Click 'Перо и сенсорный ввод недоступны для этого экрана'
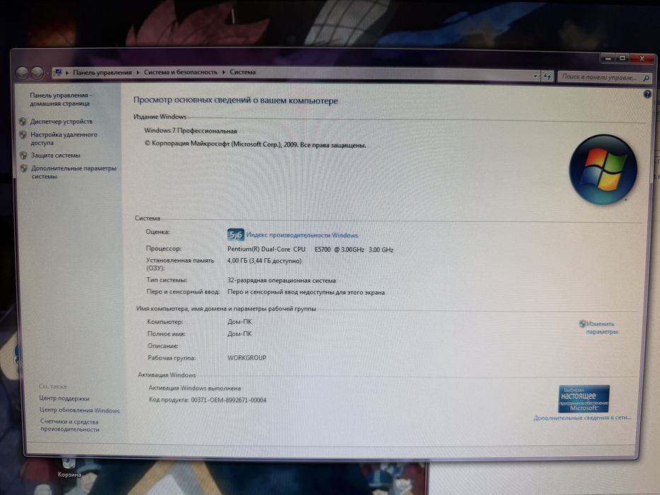The height and width of the screenshot is (495, 660). [x=306, y=292]
